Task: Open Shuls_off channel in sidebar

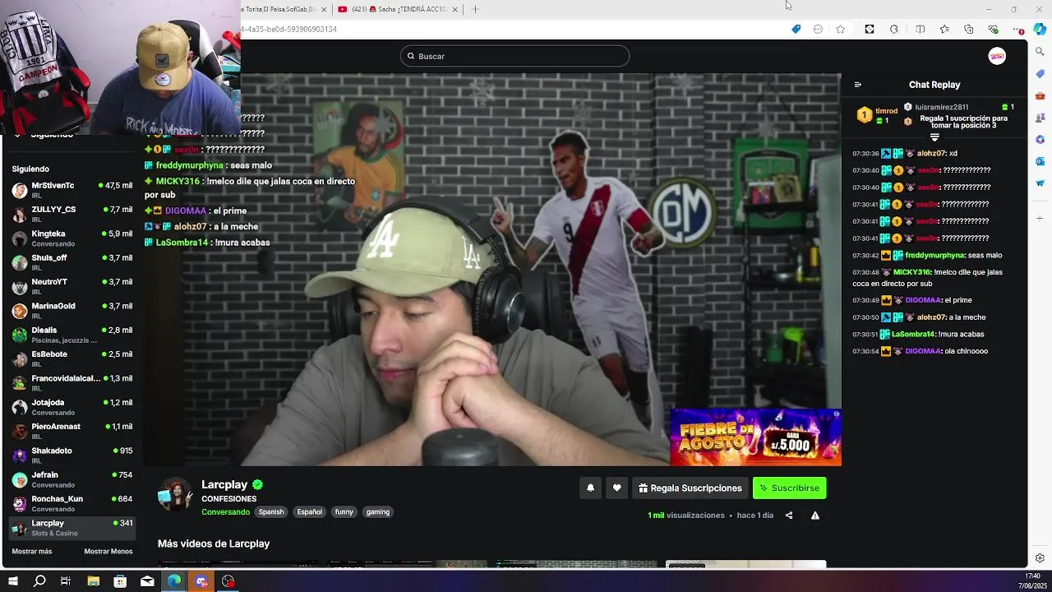Action: pyautogui.click(x=72, y=262)
